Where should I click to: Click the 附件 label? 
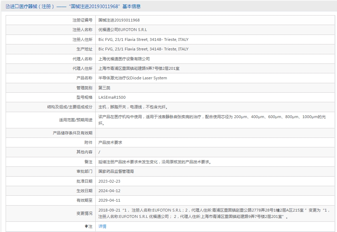point(88,142)
